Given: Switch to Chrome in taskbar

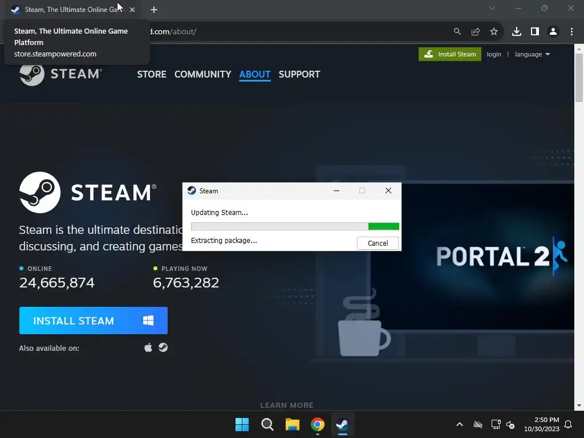Looking at the screenshot, I should pos(318,424).
